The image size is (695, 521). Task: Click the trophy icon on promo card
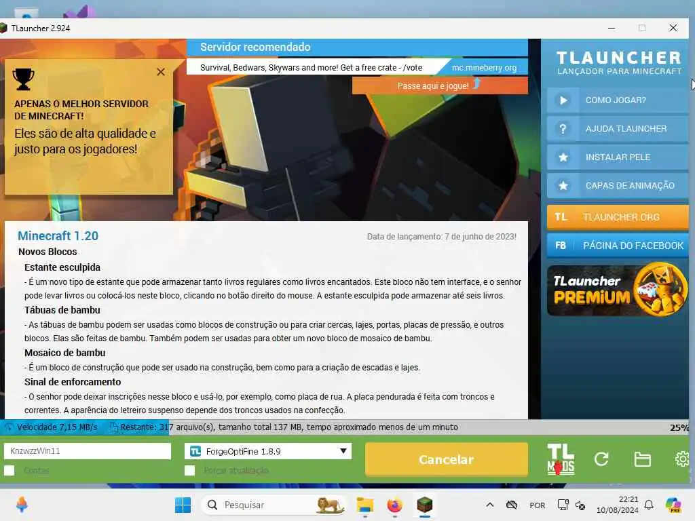click(23, 79)
